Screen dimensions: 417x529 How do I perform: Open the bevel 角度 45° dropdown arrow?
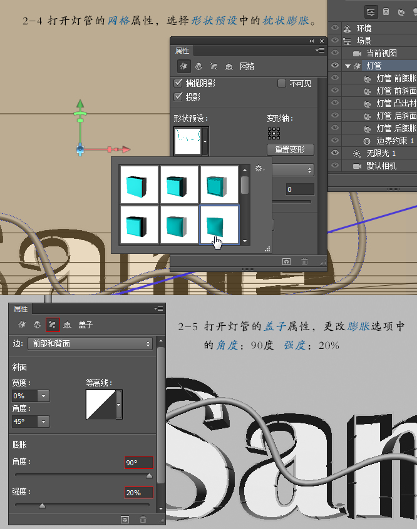click(x=43, y=421)
